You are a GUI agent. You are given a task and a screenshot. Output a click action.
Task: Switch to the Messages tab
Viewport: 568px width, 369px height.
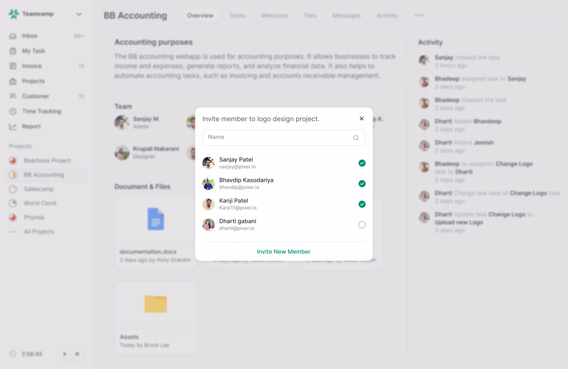coord(347,15)
